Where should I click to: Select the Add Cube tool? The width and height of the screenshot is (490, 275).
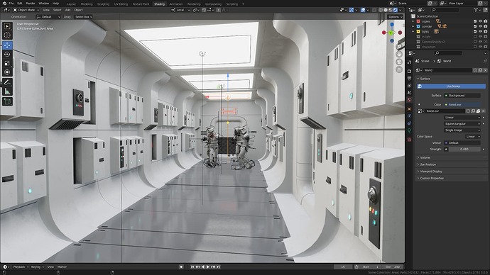click(7, 101)
